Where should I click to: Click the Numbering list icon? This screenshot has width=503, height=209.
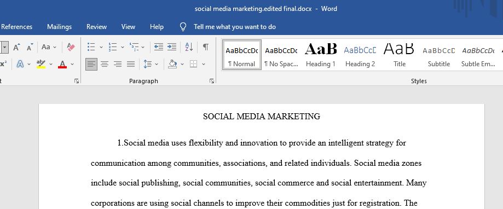112,47
